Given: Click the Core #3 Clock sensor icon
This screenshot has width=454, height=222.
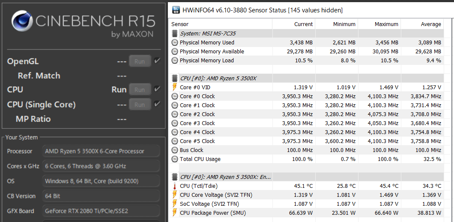Looking at the screenshot, I should click(x=175, y=123).
